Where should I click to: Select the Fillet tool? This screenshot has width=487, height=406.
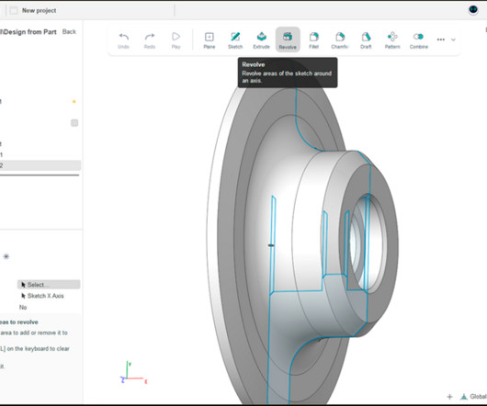[x=313, y=40]
